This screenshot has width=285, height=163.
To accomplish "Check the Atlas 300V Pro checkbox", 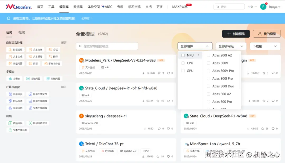I will (208, 71).
